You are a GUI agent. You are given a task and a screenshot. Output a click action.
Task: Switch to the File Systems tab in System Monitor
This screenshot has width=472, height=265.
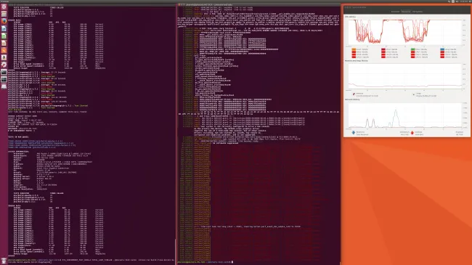point(418,12)
